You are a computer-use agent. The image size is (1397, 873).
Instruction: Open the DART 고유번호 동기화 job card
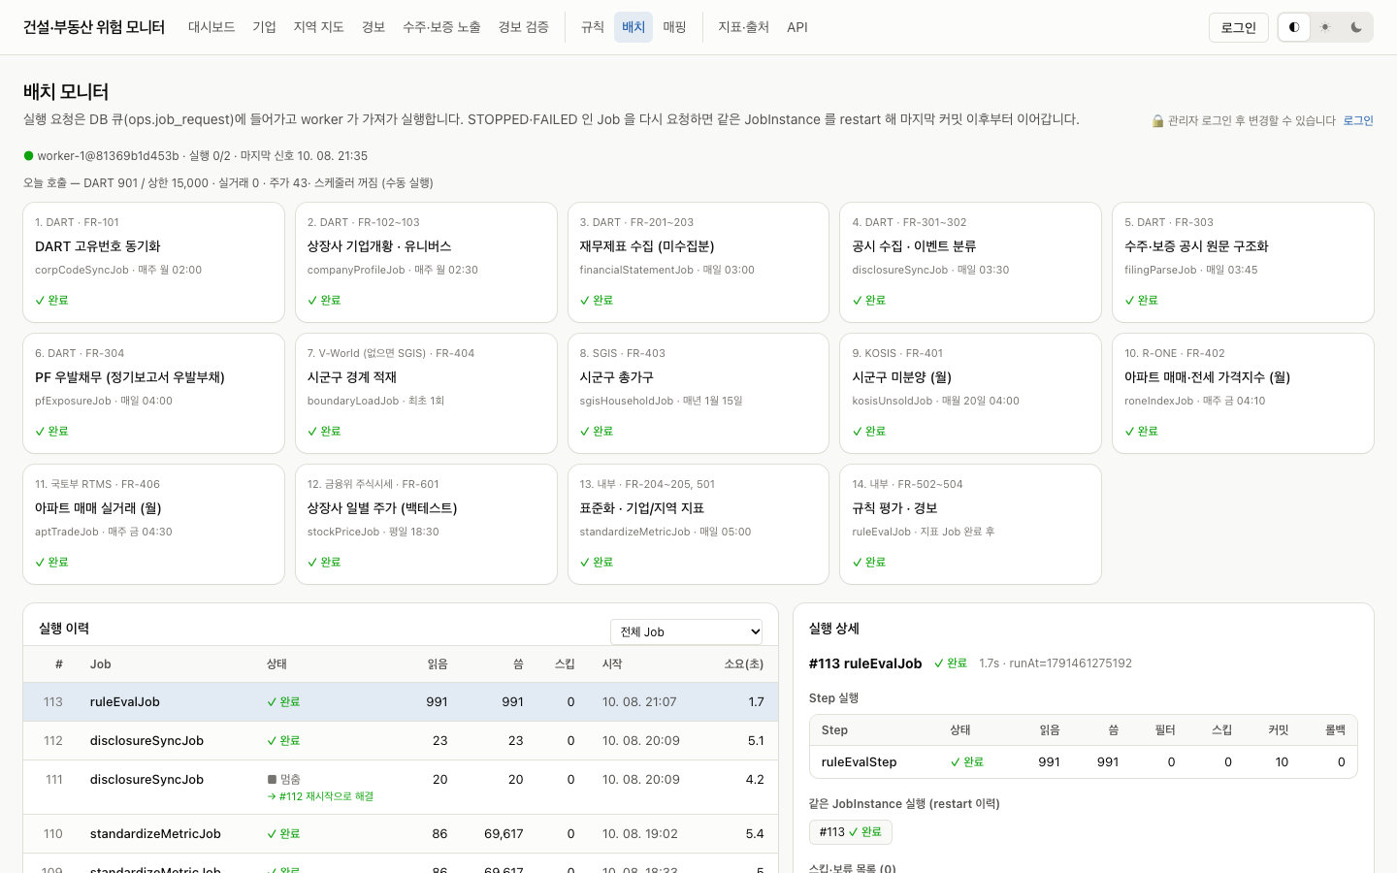pos(153,262)
